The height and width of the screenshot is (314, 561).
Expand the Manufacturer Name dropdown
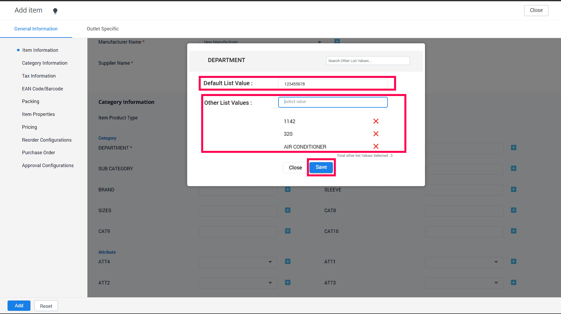coord(319,42)
